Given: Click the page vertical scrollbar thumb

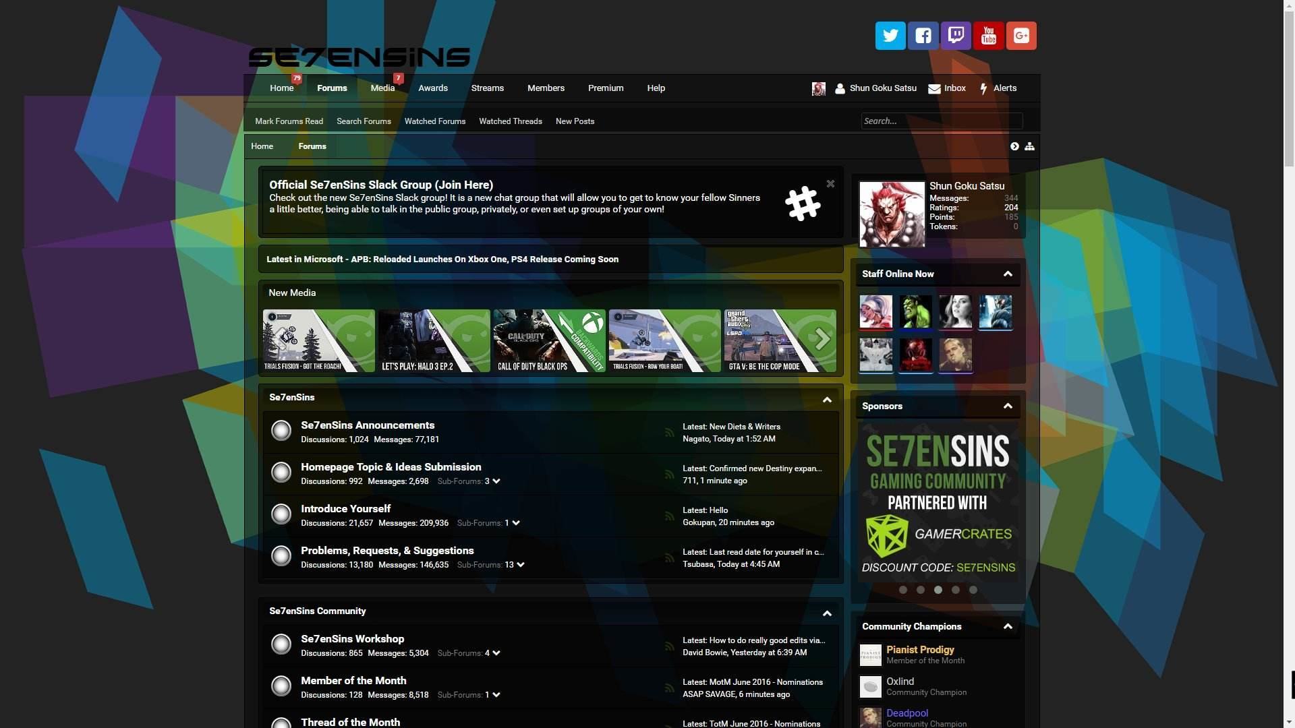Looking at the screenshot, I should [1289, 88].
